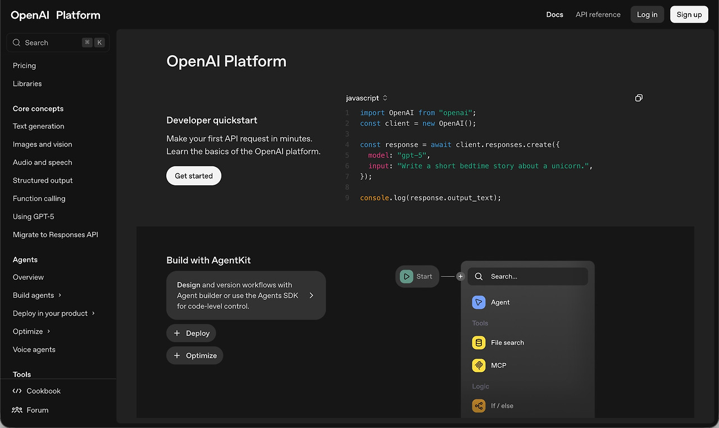Click the Build with AgentKit heading

pos(208,260)
